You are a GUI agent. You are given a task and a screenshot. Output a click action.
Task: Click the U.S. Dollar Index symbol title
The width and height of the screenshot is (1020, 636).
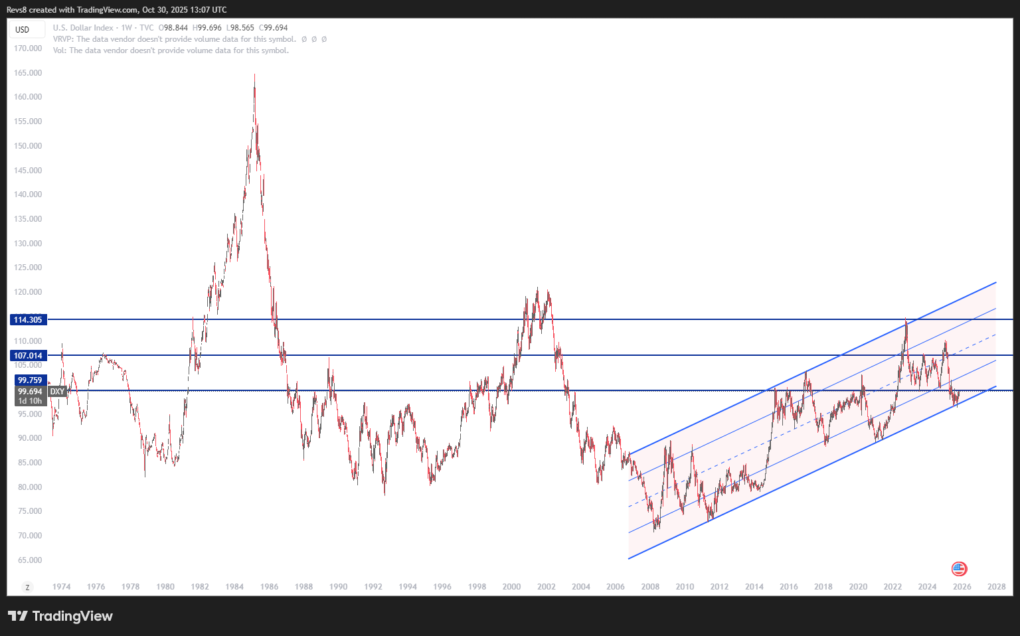(83, 28)
